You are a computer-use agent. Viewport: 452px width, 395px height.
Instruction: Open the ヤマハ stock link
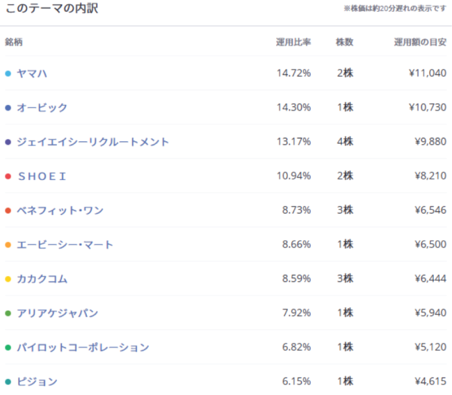pos(32,73)
